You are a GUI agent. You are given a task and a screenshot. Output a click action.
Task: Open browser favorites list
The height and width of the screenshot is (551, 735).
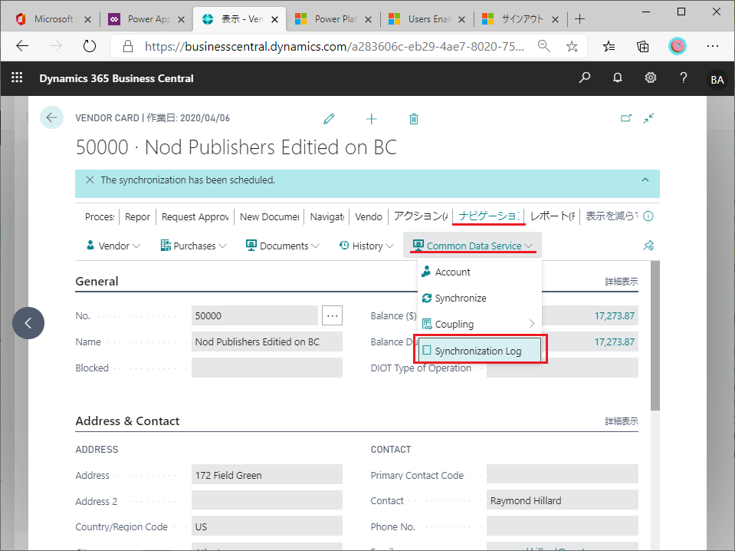point(609,46)
